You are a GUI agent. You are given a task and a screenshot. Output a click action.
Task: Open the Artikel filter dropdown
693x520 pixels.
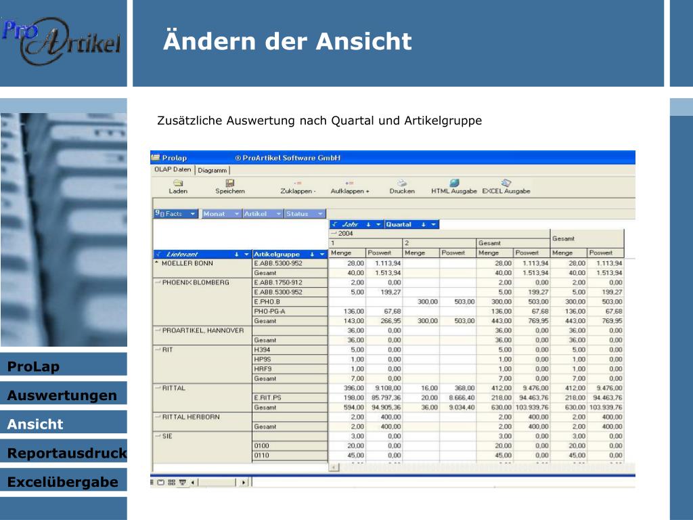278,214
